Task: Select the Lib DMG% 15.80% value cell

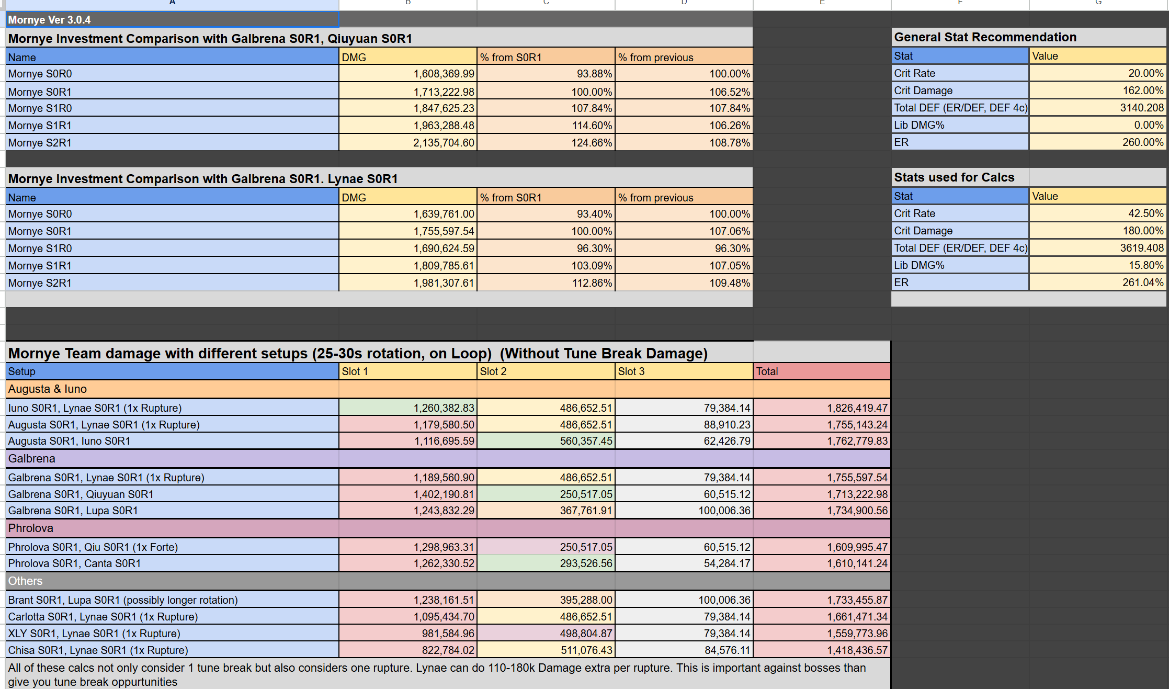Action: click(x=1097, y=265)
